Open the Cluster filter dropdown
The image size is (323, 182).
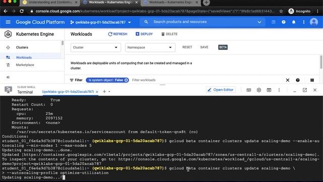tap(95, 48)
